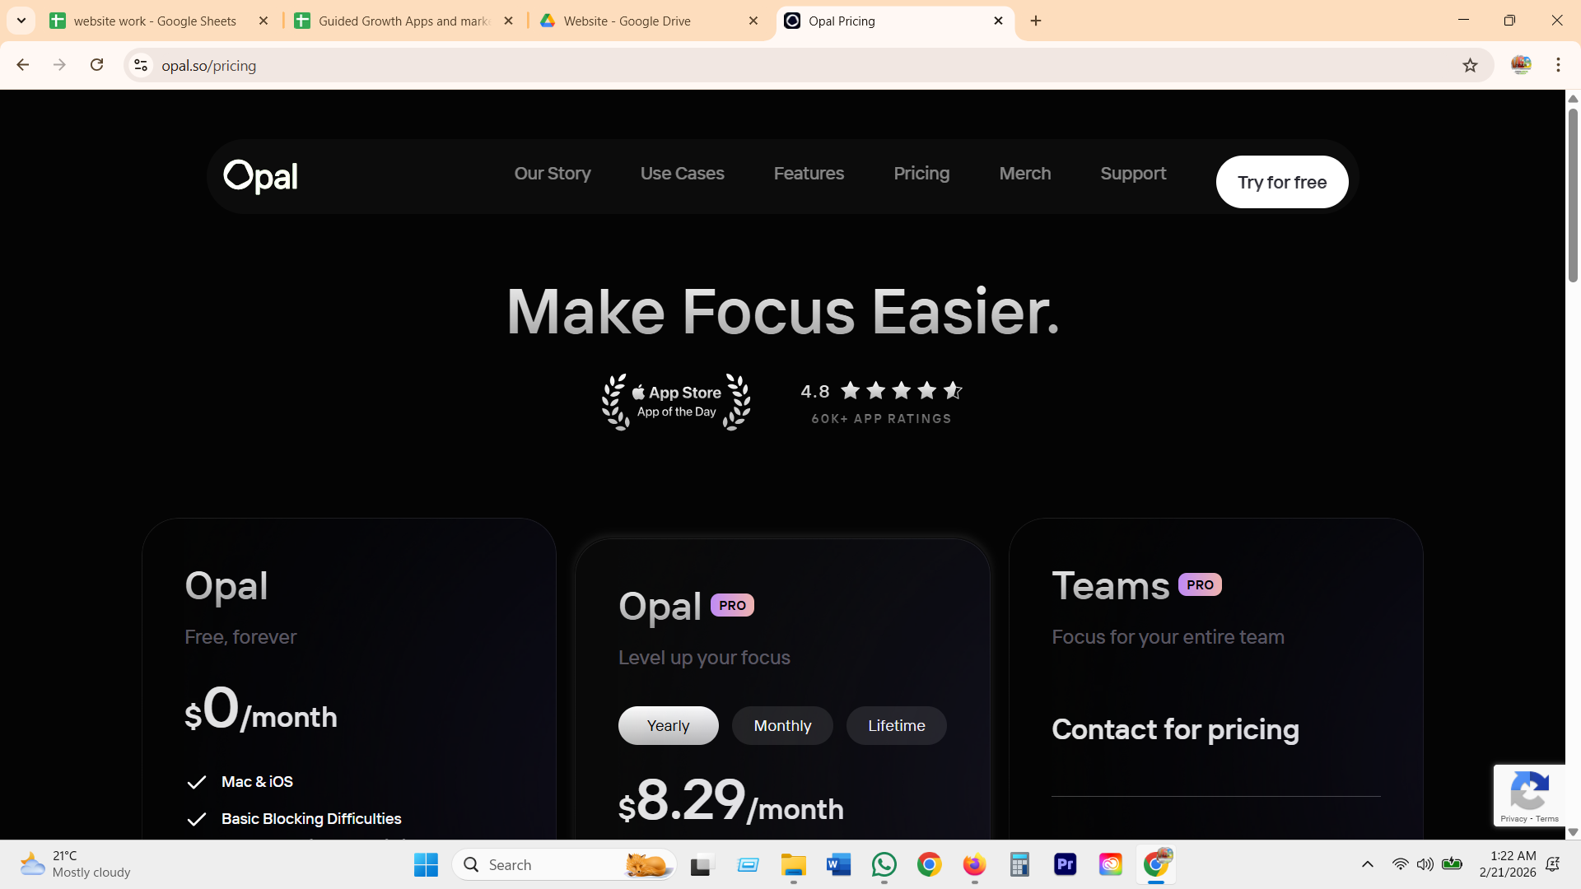The height and width of the screenshot is (889, 1581).
Task: Open the Windows Start menu
Action: pyautogui.click(x=426, y=864)
